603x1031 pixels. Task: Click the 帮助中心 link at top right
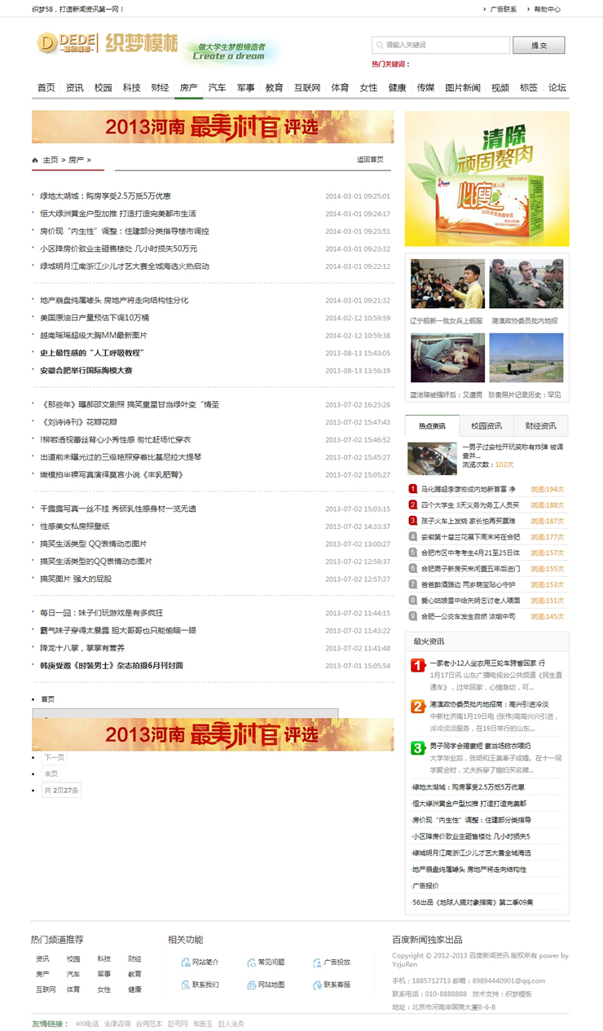(x=547, y=10)
